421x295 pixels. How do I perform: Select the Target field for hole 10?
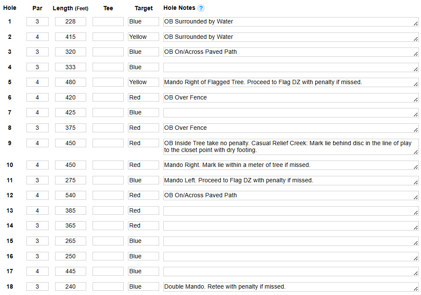pyautogui.click(x=143, y=165)
